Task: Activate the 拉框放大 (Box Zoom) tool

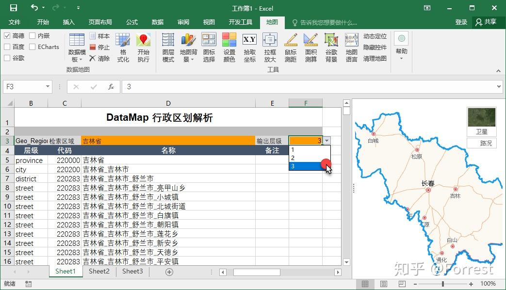Action: point(270,47)
